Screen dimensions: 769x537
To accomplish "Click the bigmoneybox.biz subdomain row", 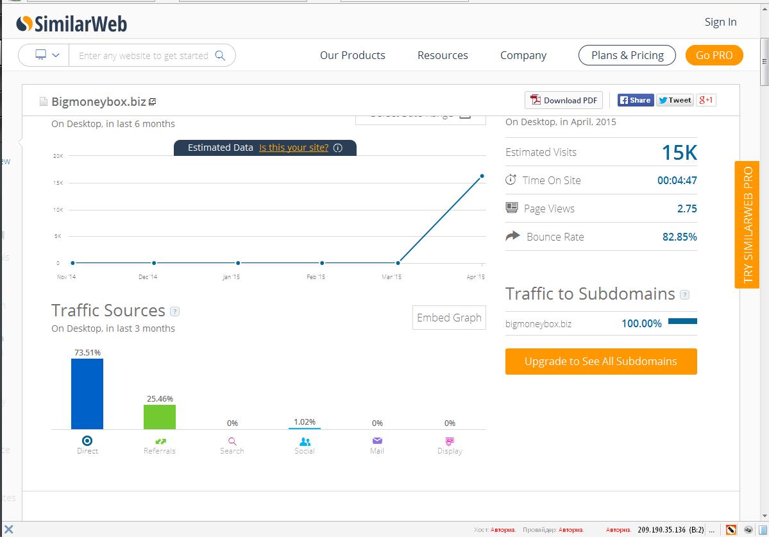I will pyautogui.click(x=601, y=323).
